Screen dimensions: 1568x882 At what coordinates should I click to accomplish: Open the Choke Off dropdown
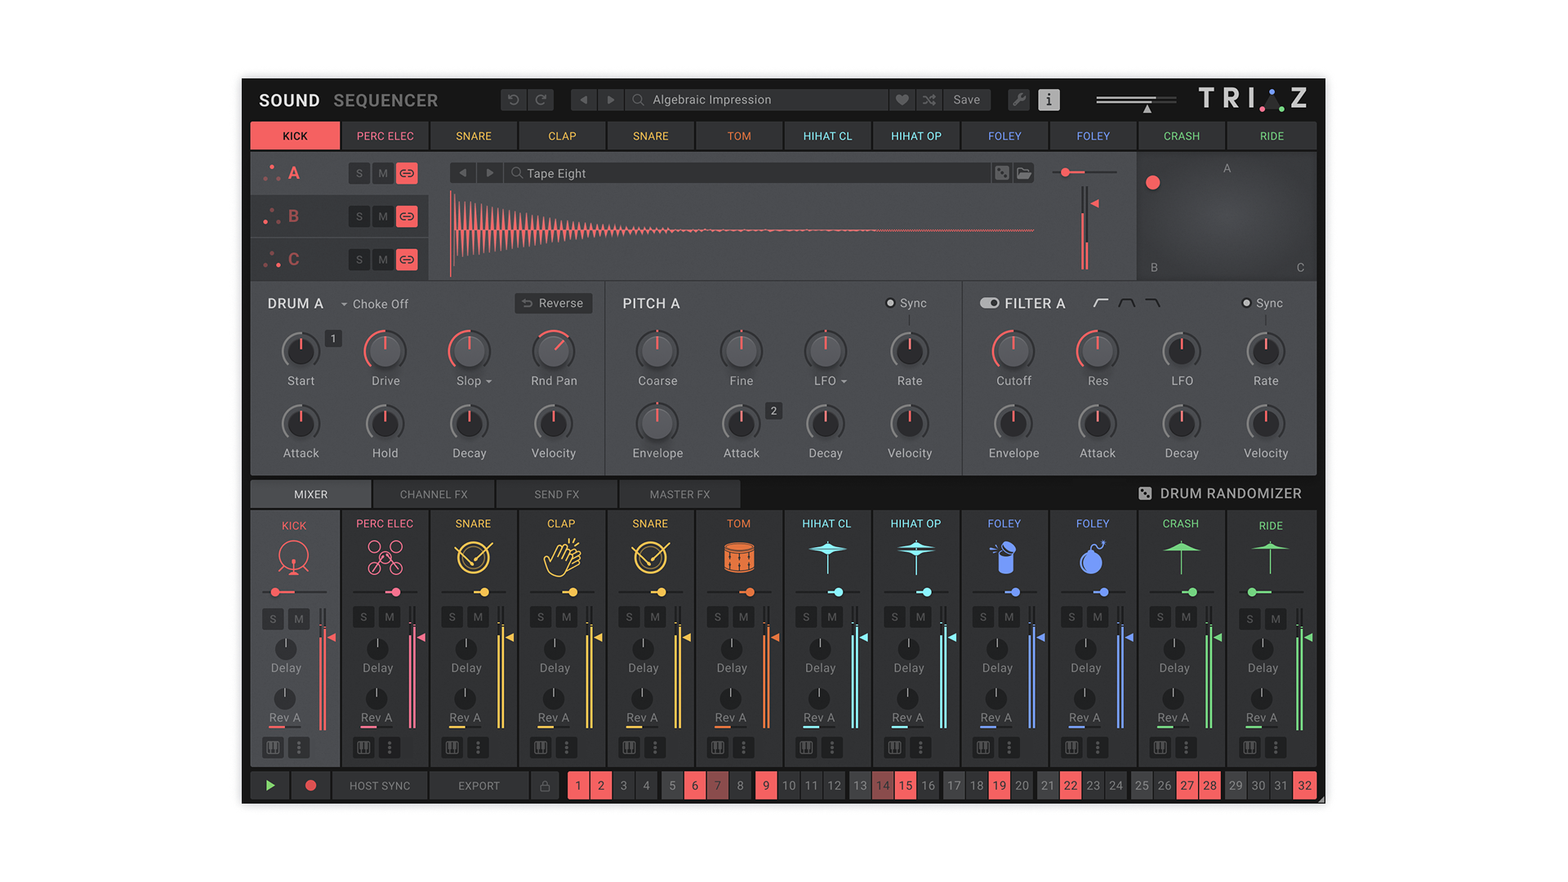tap(374, 304)
